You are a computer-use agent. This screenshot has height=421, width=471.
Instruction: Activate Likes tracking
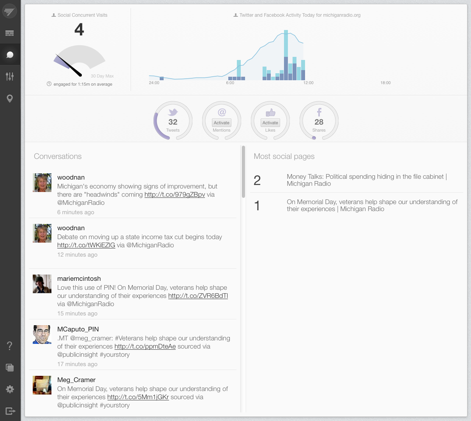point(270,122)
